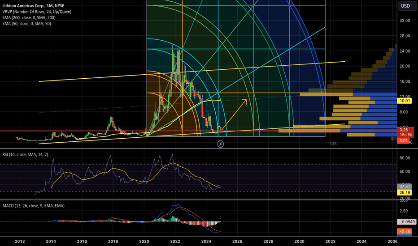
Task: Select the MACD indicator legend
Action: (33, 206)
